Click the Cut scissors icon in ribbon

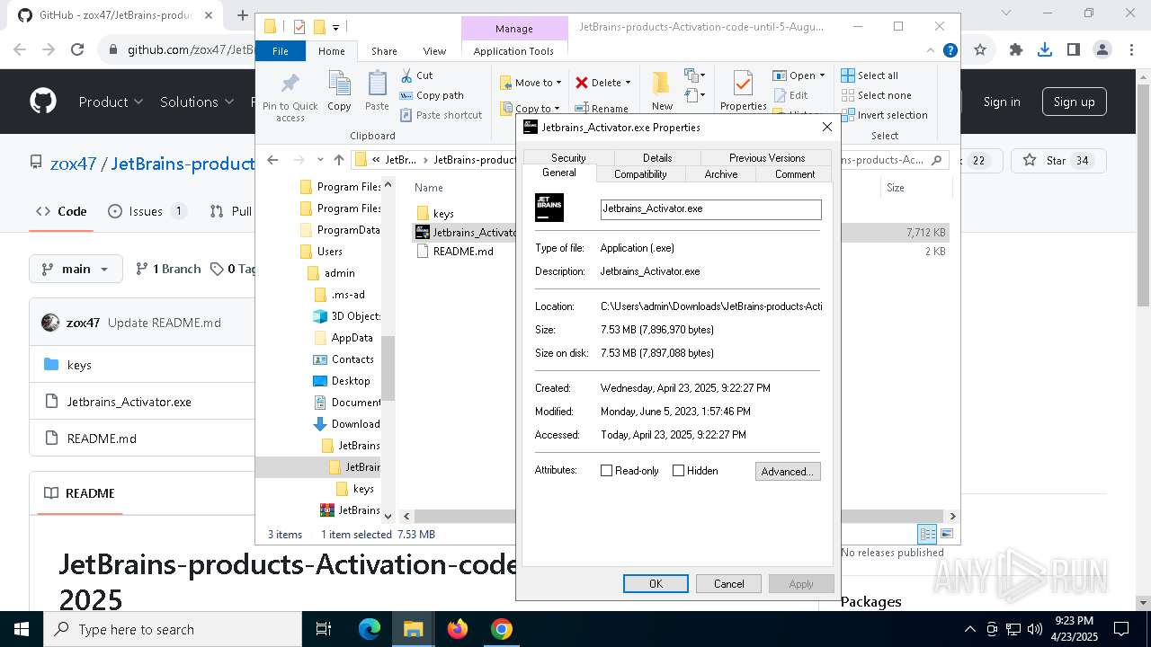pos(406,75)
